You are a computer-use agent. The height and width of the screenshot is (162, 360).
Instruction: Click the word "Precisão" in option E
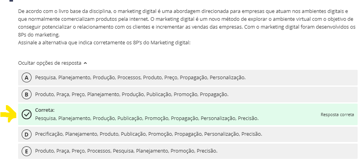(x=207, y=151)
